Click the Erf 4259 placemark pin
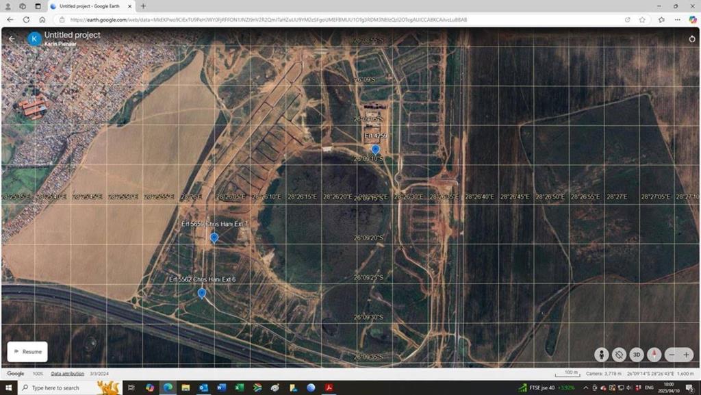701x395 pixels. (375, 149)
